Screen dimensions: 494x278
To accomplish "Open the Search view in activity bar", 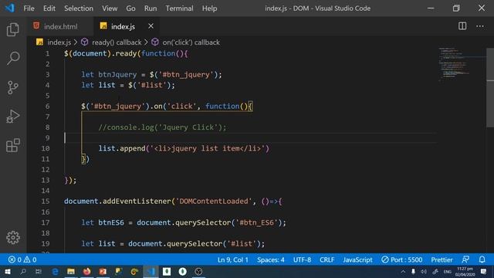I will coord(13,59).
